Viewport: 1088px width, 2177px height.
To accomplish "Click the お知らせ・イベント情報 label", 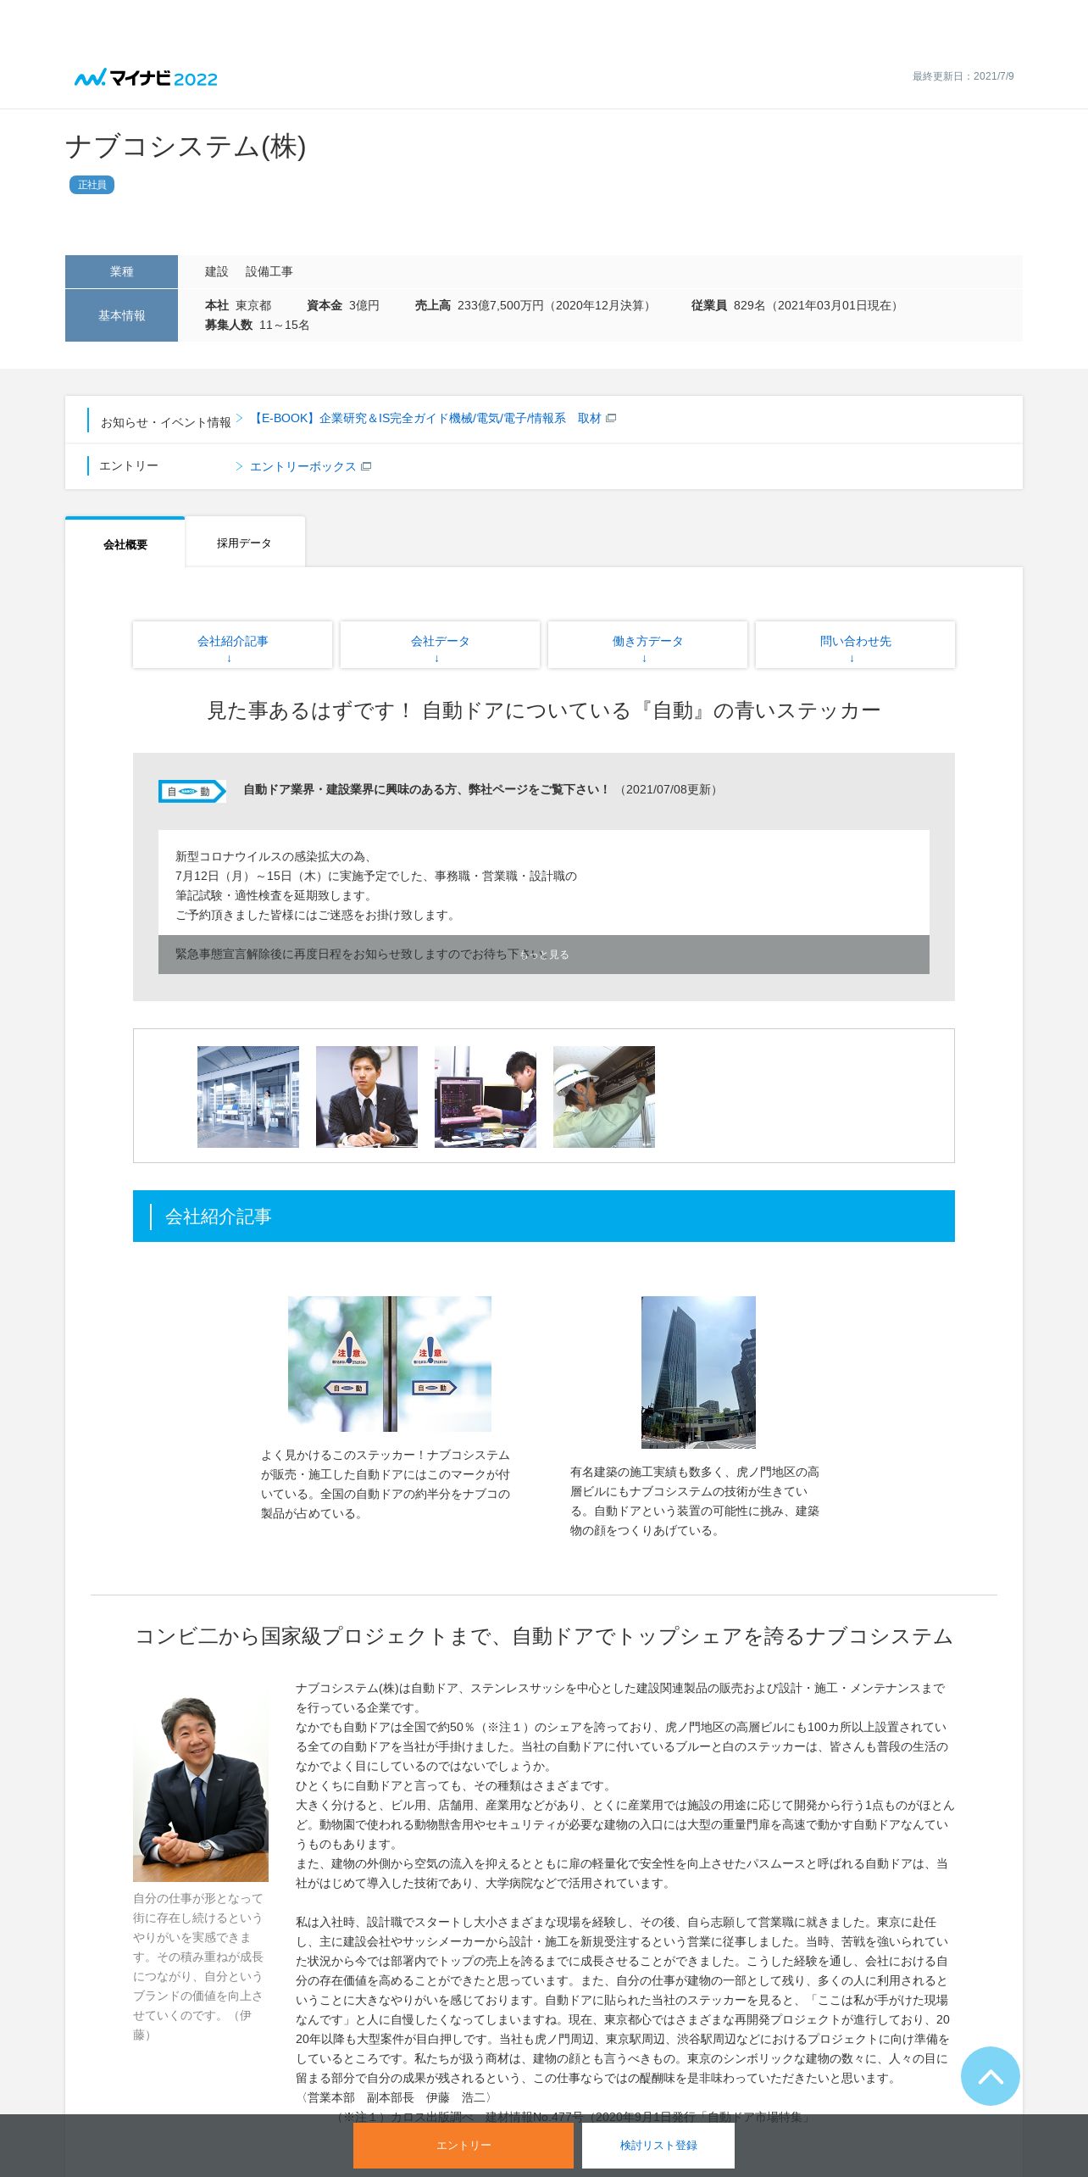I will pos(165,422).
